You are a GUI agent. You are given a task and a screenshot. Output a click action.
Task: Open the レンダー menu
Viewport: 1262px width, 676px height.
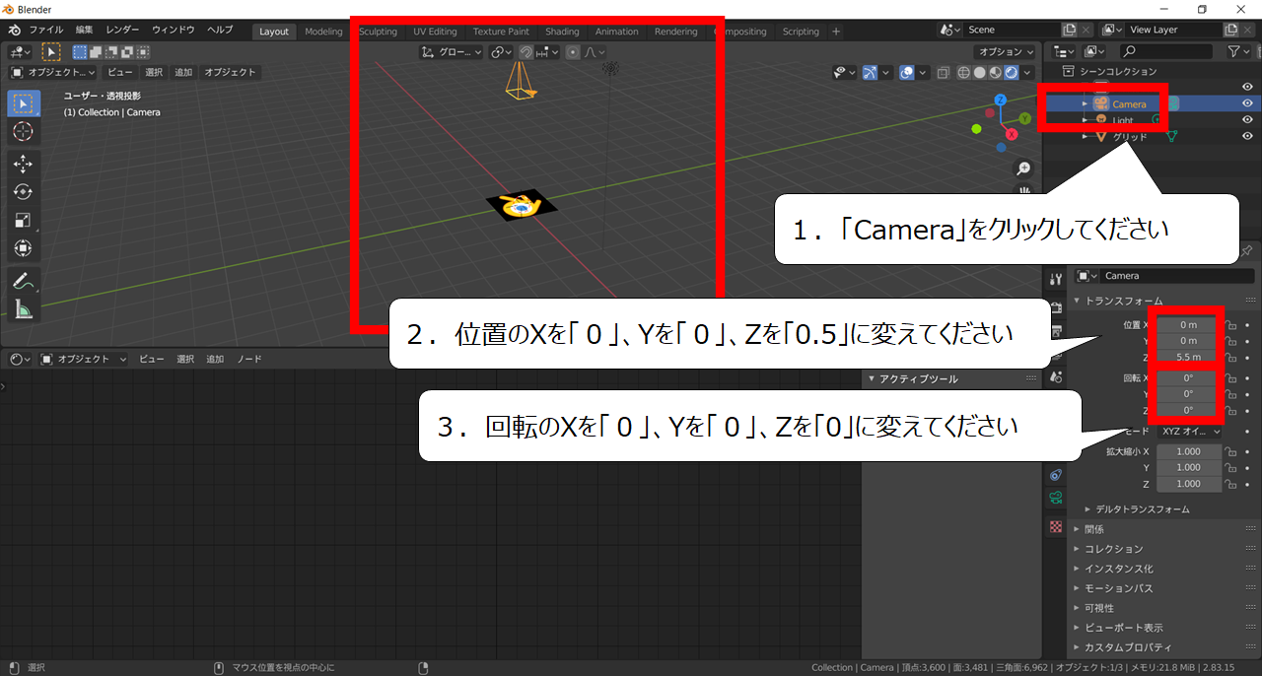(122, 31)
